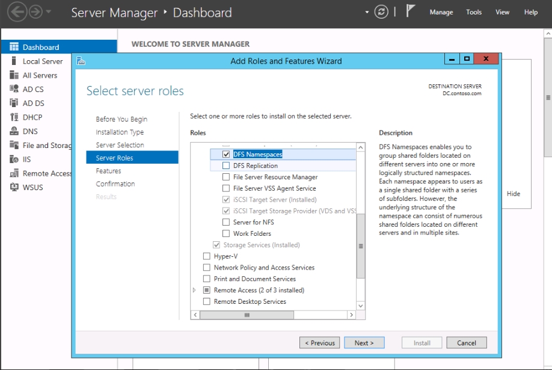This screenshot has height=370, width=552.
Task: Expand the Remote Access role node
Action: click(x=194, y=290)
